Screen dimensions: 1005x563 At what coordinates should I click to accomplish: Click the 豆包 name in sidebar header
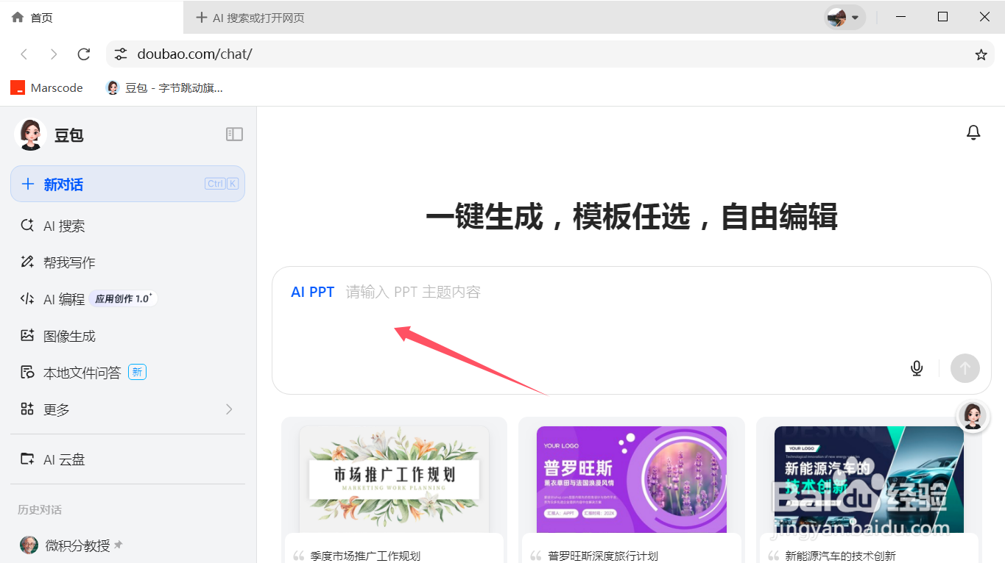coord(68,135)
